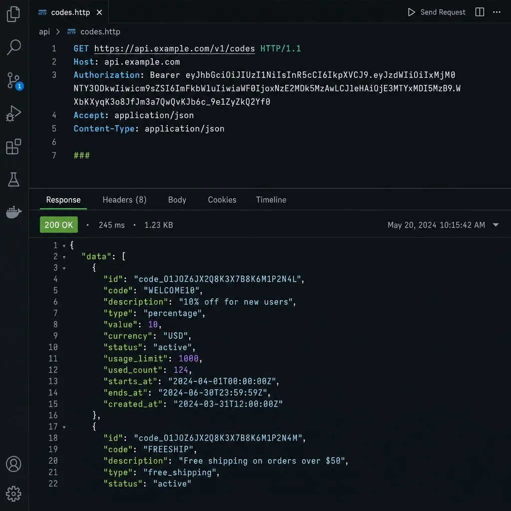Click the May 20, 2024 10:15:42 AM timestamp
511x511 pixels.
pos(436,225)
